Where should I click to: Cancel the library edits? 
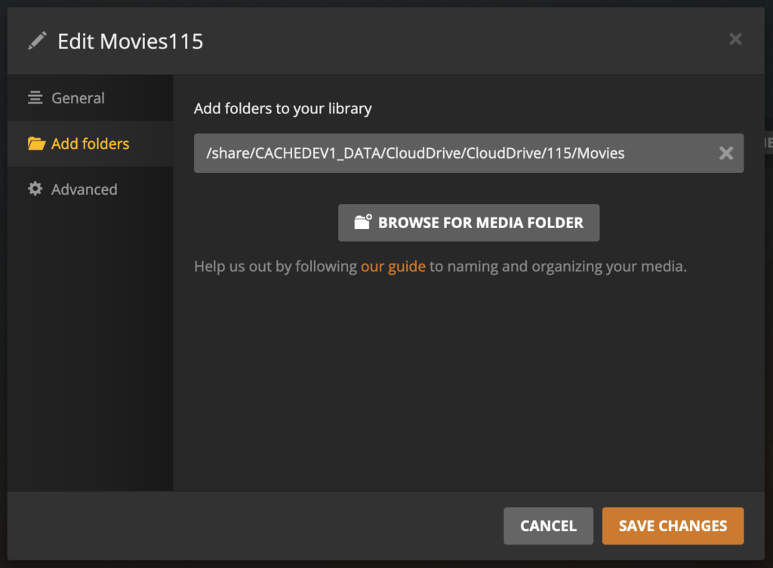click(548, 526)
